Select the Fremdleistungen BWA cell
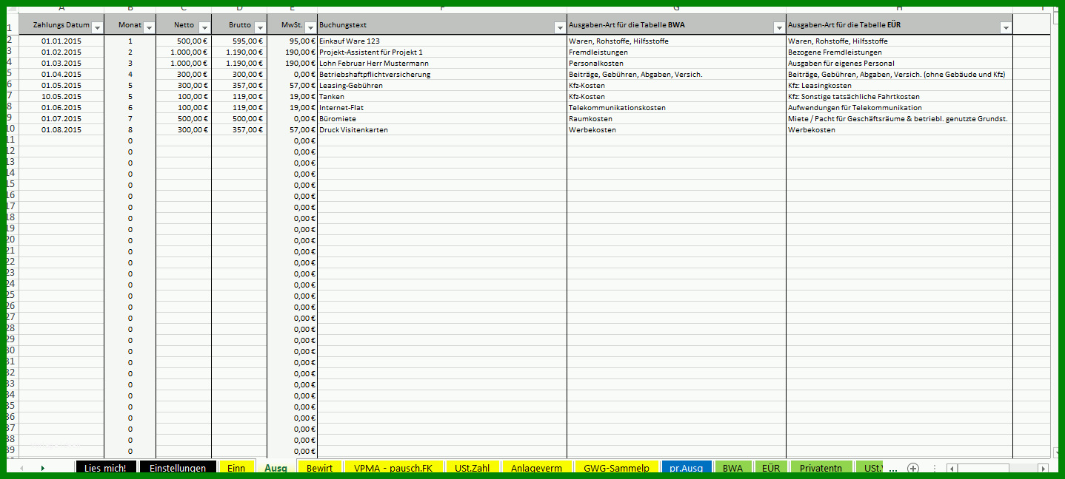The height and width of the screenshot is (479, 1065). click(676, 52)
